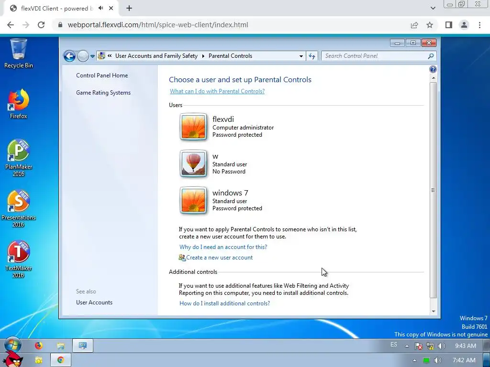Image resolution: width=490 pixels, height=367 pixels.
Task: Click the Back arrow in Control Panel
Action: (70, 56)
